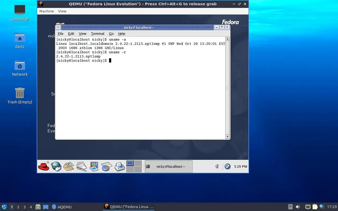Click the '2.4.22-1.2115.nptlsmp' output line
Image resolution: width=338 pixels, height=211 pixels.
(x=78, y=56)
